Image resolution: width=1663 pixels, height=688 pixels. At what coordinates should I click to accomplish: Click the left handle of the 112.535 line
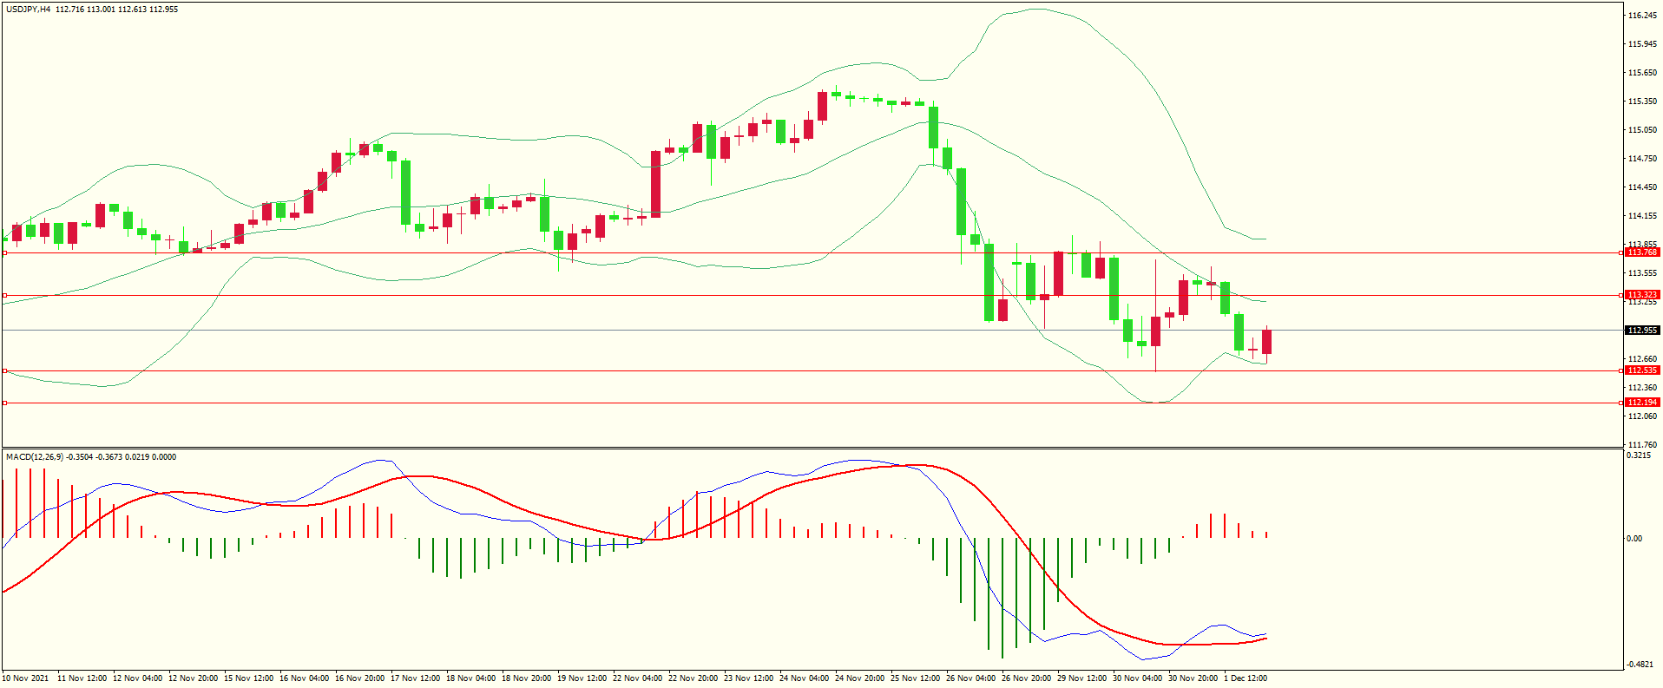coord(4,370)
